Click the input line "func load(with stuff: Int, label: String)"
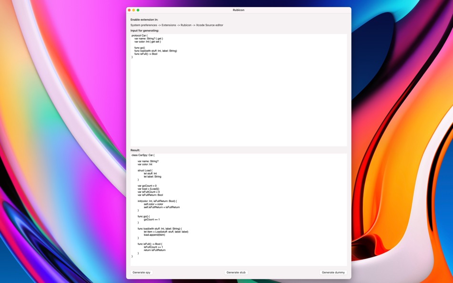Viewport: 453px width, 283px height. pos(156,51)
